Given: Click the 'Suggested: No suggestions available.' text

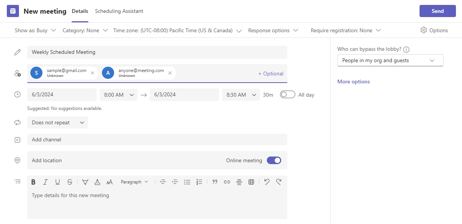Looking at the screenshot, I should pos(65,108).
